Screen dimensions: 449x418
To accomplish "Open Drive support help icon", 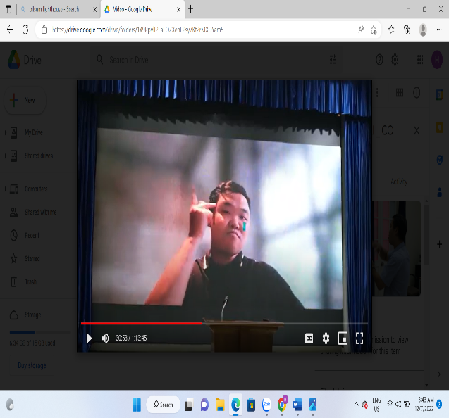I will click(x=379, y=61).
